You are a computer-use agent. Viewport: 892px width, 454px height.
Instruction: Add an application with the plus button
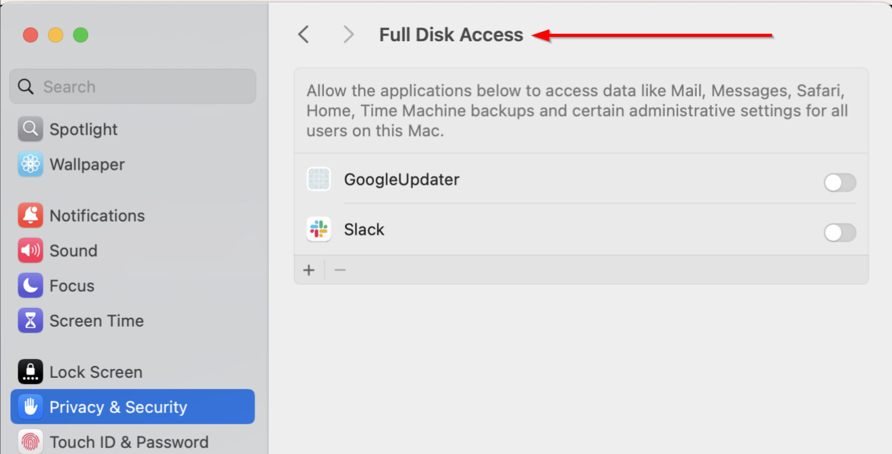coord(309,270)
